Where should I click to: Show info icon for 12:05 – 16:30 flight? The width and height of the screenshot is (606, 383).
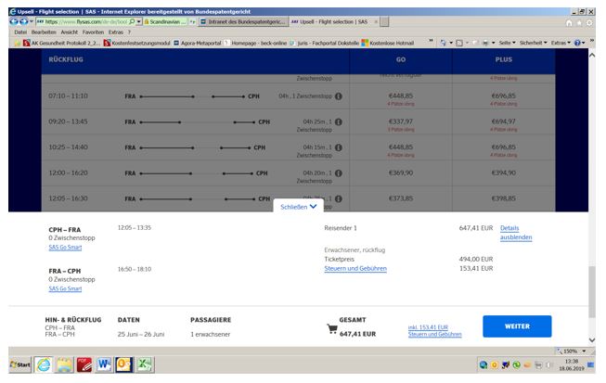click(339, 198)
